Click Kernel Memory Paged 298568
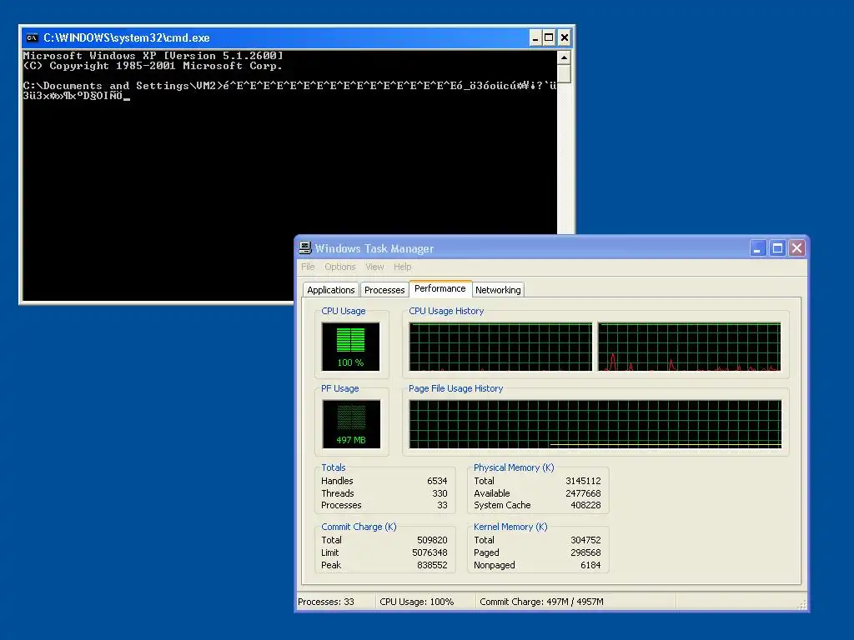The width and height of the screenshot is (854, 640). tap(585, 553)
